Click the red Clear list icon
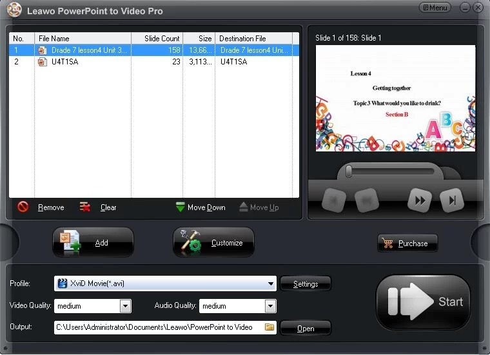This screenshot has height=355, width=490. [84, 207]
